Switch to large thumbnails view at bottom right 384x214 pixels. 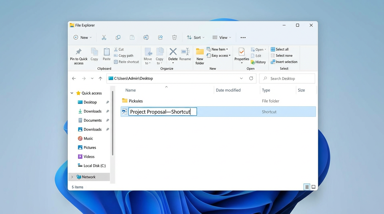click(x=313, y=187)
